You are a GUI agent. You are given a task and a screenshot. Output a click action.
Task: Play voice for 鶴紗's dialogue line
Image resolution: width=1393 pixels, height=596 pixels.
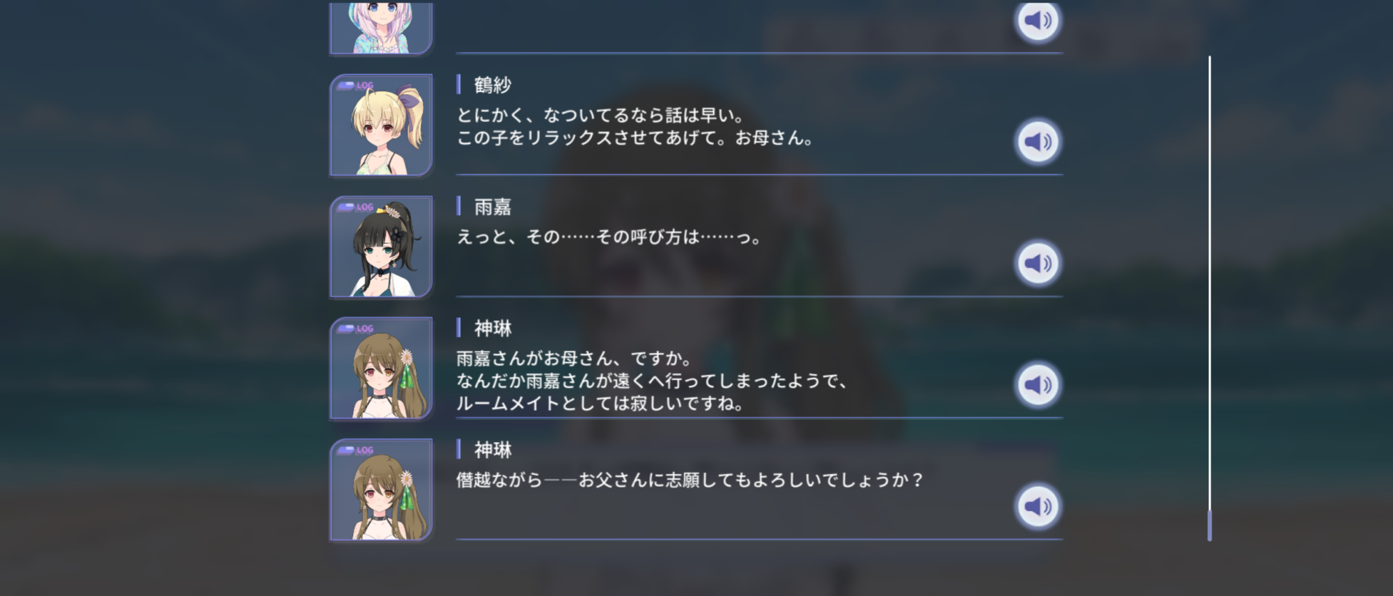pyautogui.click(x=1038, y=142)
